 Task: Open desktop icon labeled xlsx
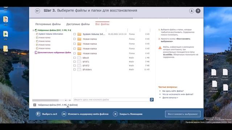point(5,35)
